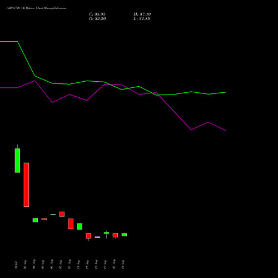Select the green candlestick for 11 Aug
The height and width of the screenshot is (278, 278).
[x=80, y=226]
